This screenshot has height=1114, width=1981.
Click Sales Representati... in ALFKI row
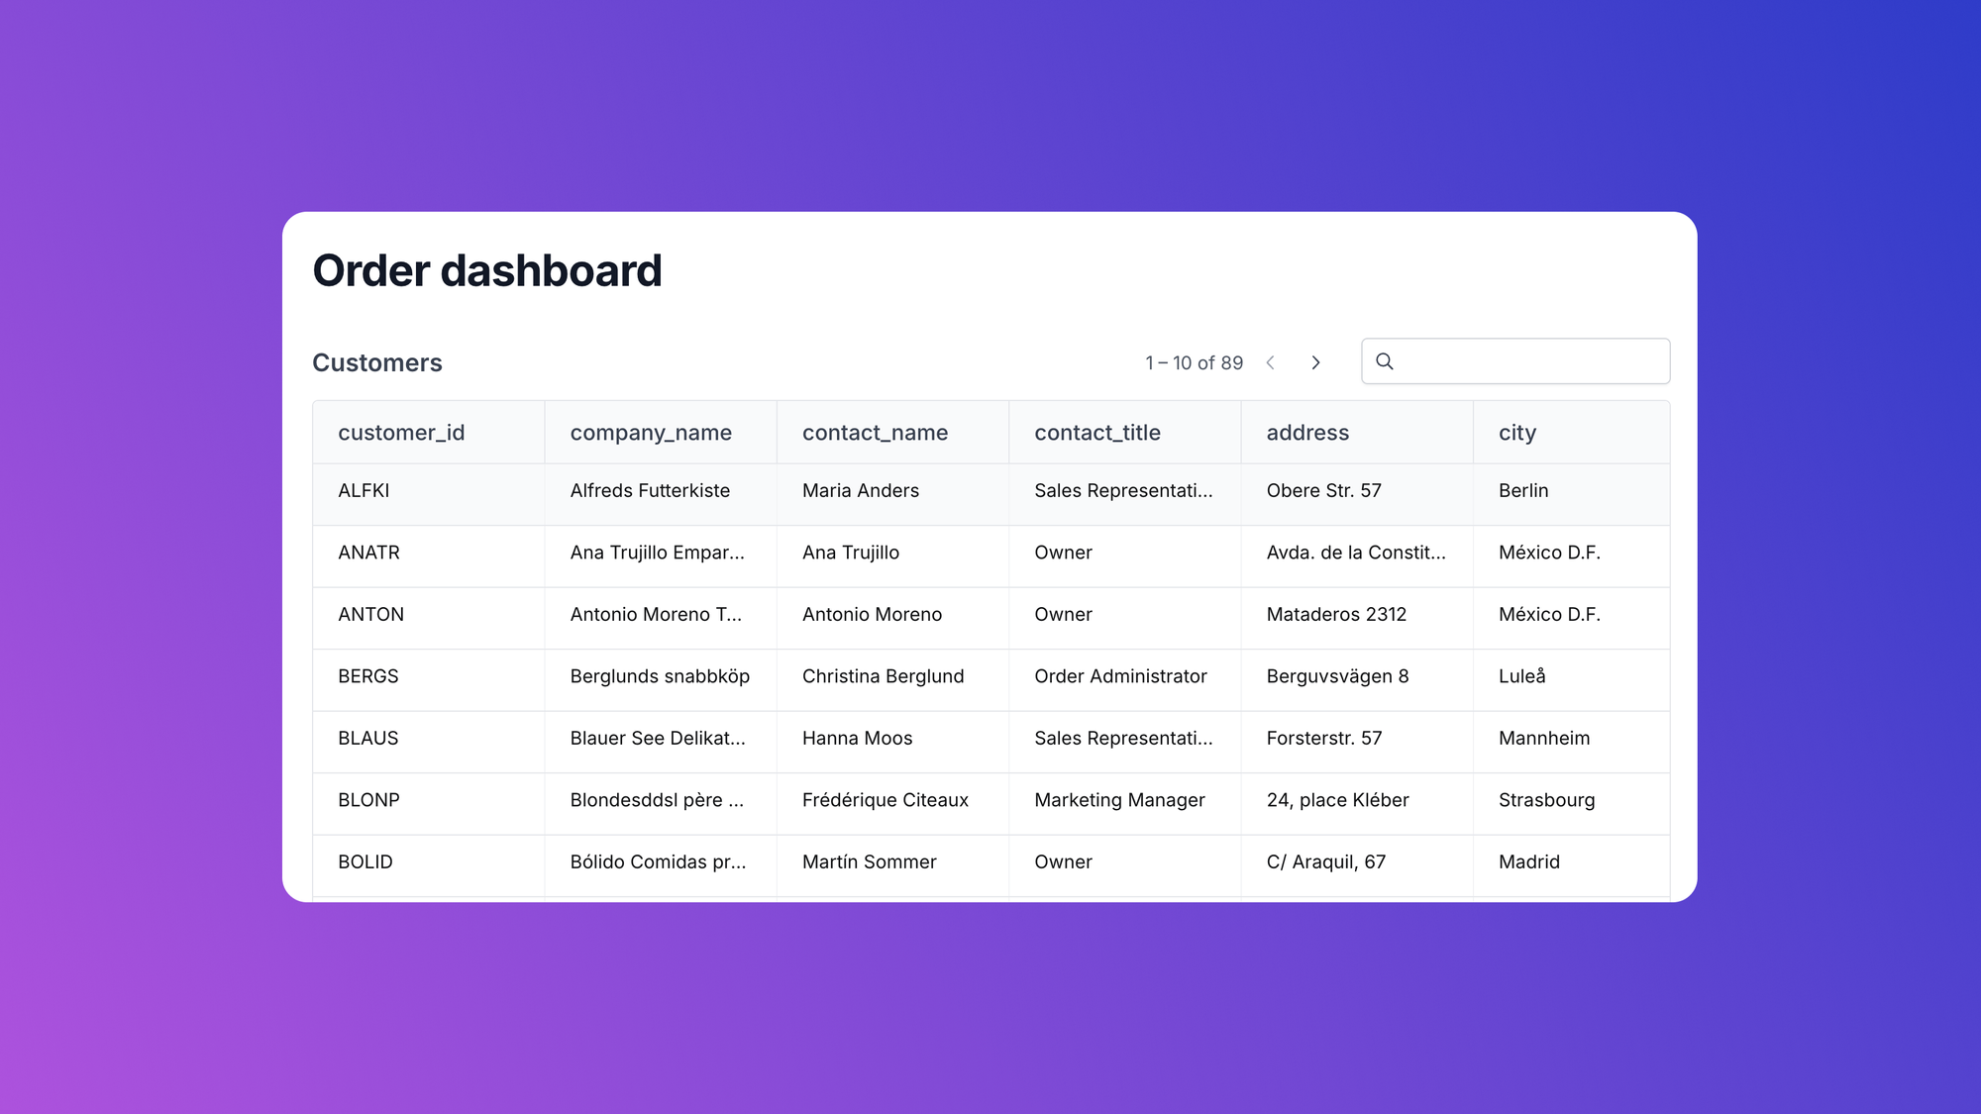tap(1125, 491)
